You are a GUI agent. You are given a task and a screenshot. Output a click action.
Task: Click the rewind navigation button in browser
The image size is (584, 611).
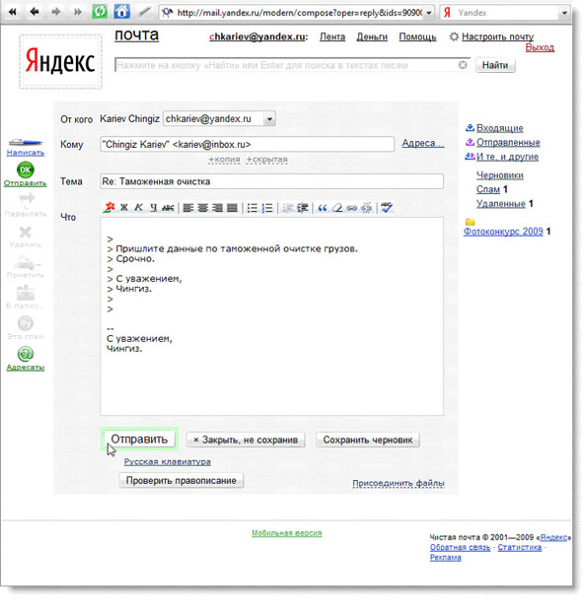[x=13, y=12]
